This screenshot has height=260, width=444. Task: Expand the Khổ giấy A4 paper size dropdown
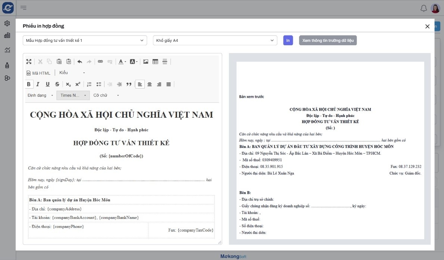pos(215,40)
